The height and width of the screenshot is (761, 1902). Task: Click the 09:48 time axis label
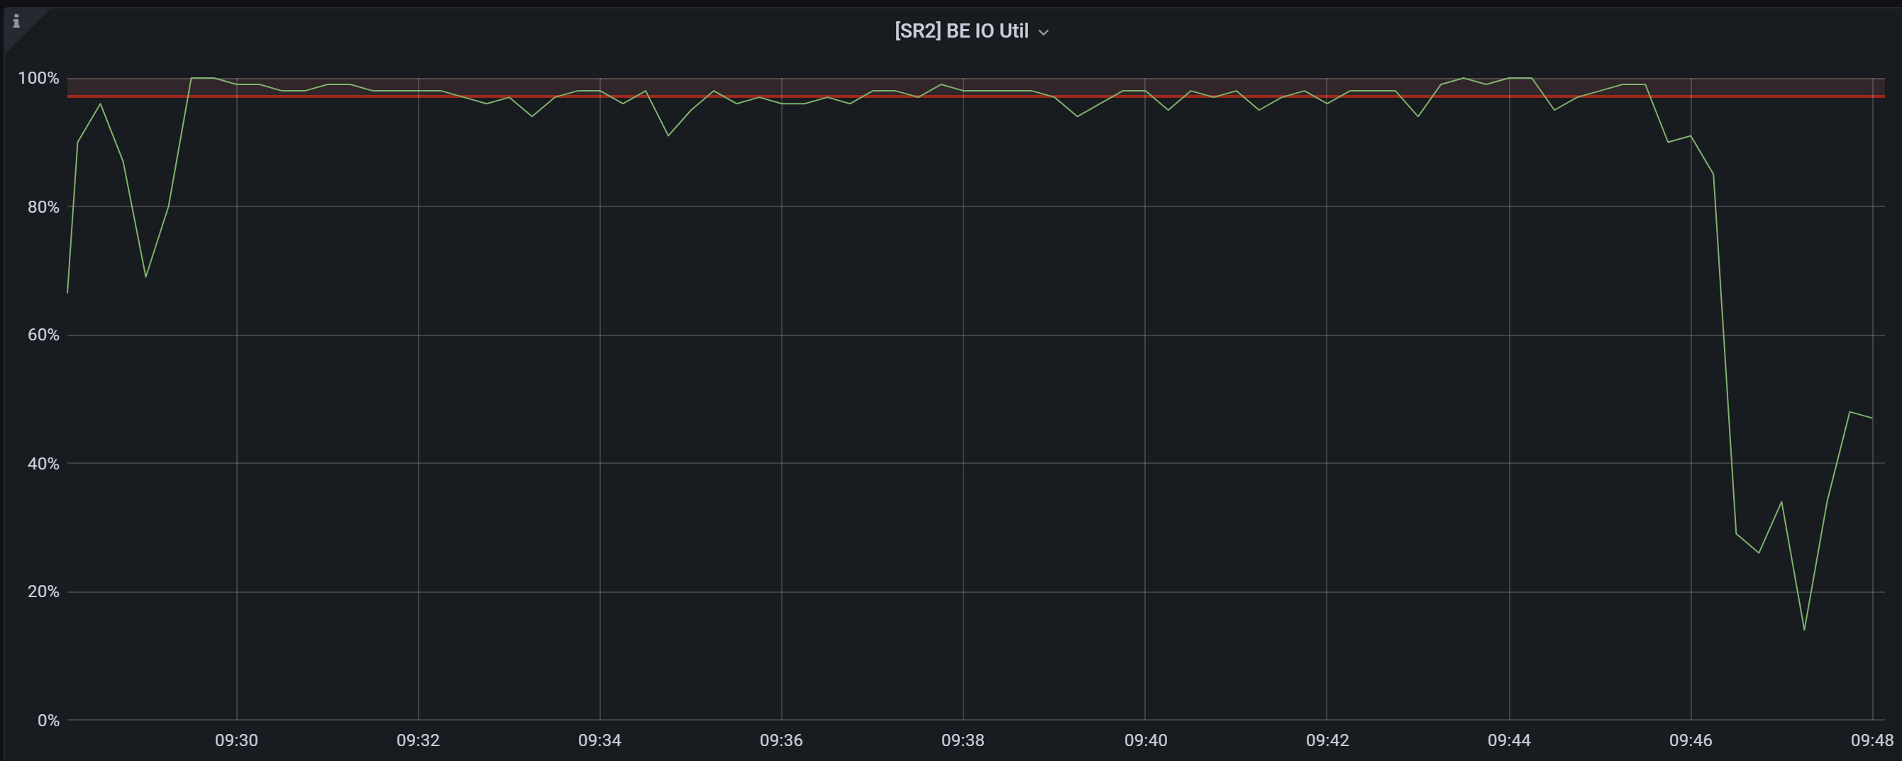coord(1871,740)
